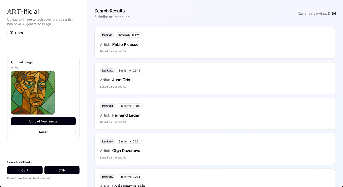Select the Olga Rozanova result card

tap(215, 149)
